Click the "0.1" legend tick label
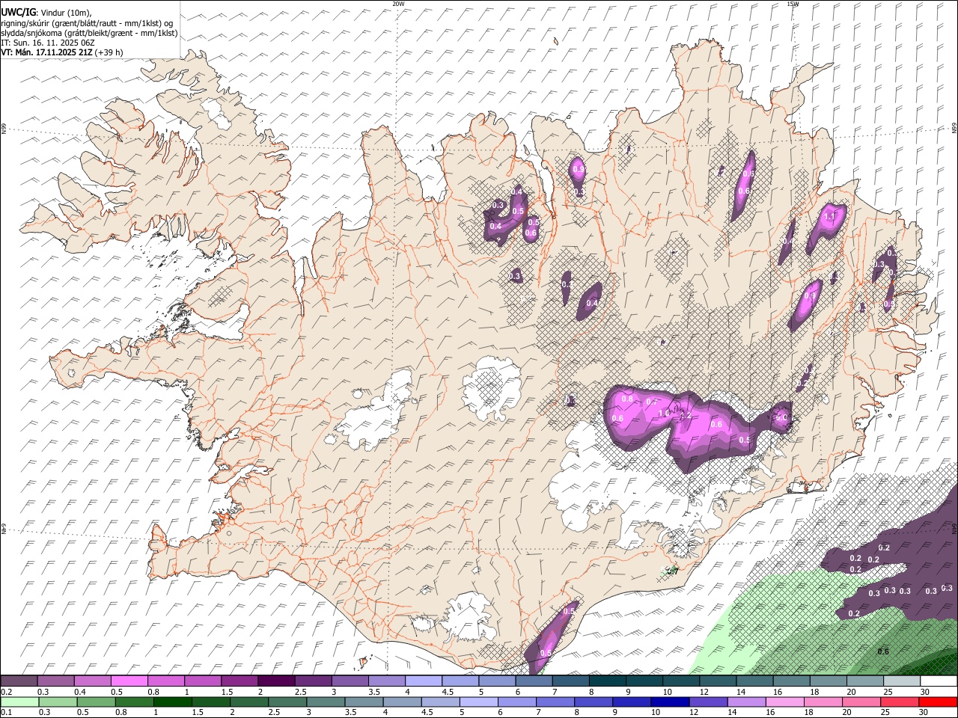Screen dimensions: 958x718 pyautogui.click(x=6, y=712)
